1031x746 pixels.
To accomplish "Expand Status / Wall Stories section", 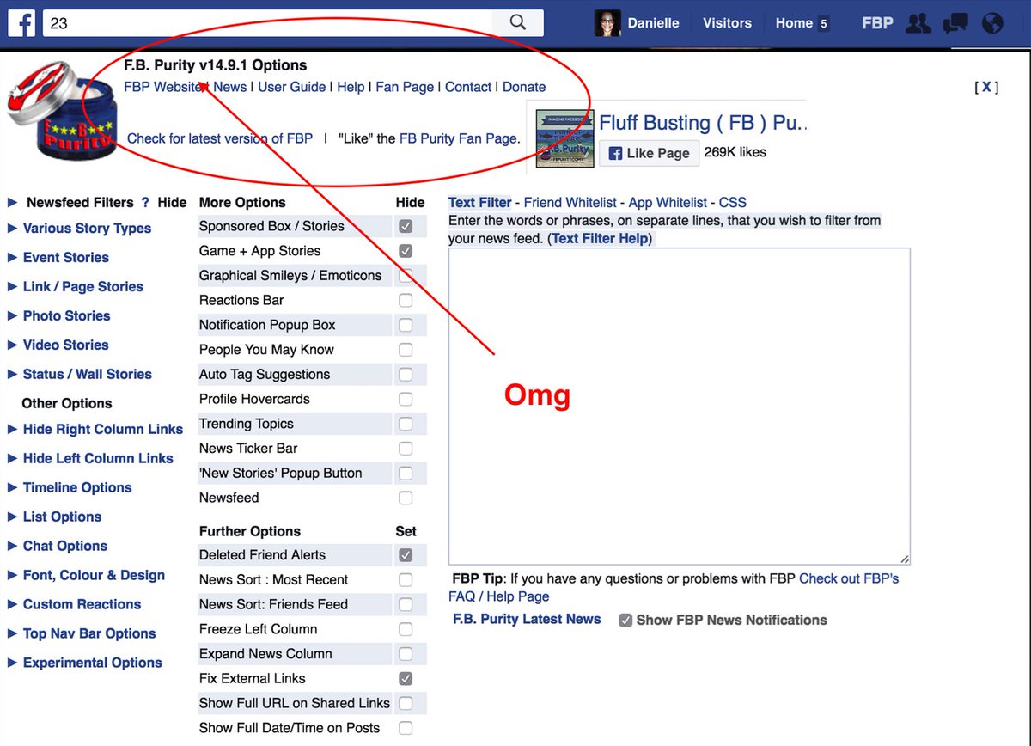I will (88, 375).
